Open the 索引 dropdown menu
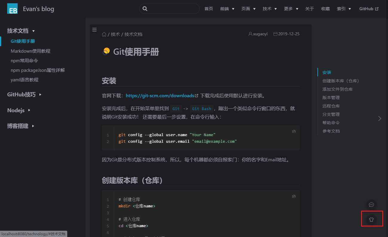Viewport: 388px width, 237px height. coord(344,9)
